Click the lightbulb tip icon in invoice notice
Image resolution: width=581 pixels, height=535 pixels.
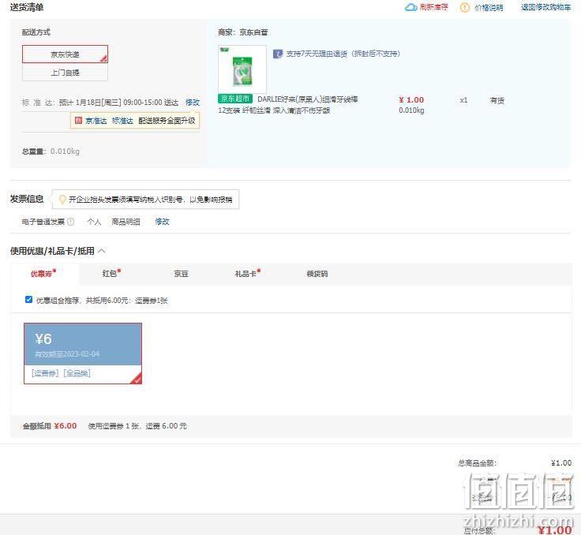click(62, 200)
